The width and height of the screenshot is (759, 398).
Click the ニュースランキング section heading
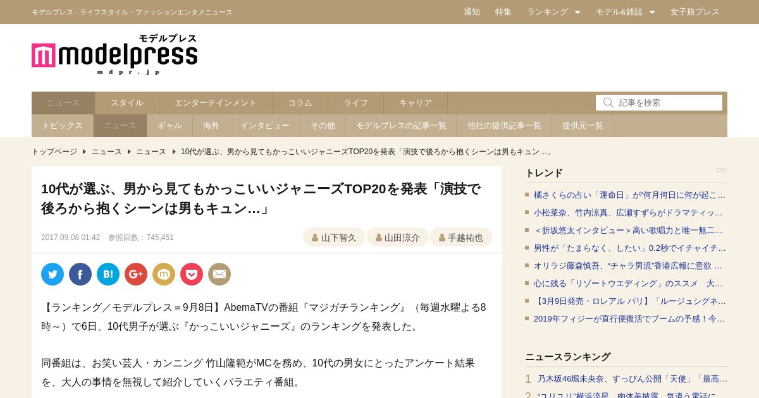pyautogui.click(x=568, y=356)
